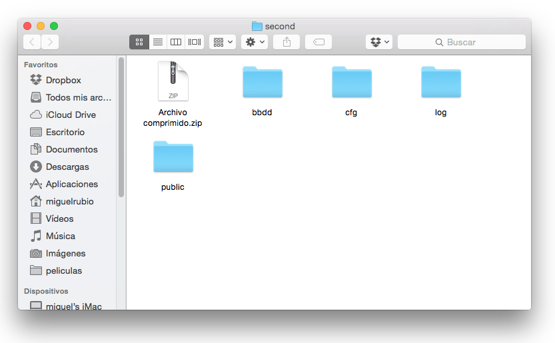Click the Share toolbar button
Viewport: 555px width, 343px height.
coord(286,42)
